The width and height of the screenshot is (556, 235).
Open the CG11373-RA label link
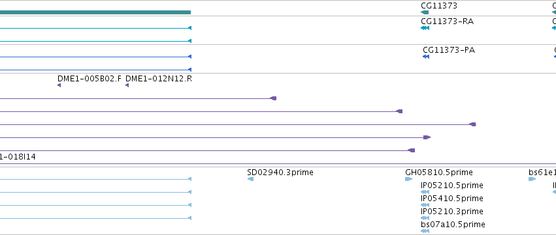447,21
